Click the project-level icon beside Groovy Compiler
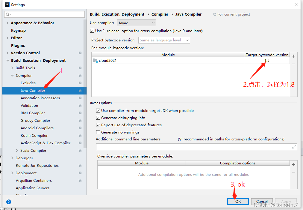Screen dimensions: 303x210 (x=80, y=120)
